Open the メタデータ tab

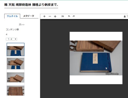click(29, 16)
